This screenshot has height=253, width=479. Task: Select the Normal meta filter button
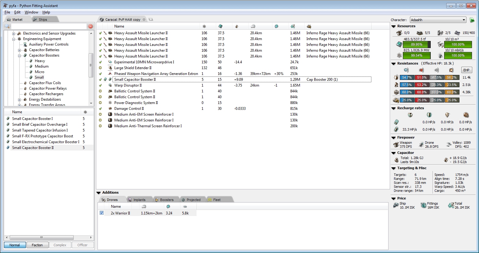14,245
